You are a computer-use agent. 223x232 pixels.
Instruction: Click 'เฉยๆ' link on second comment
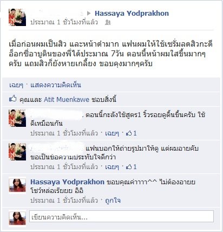(112, 167)
